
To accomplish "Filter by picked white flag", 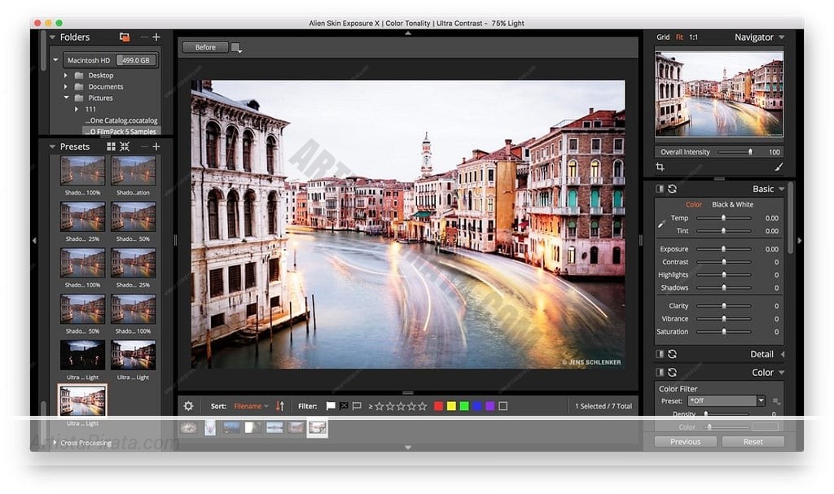I will click(x=331, y=406).
